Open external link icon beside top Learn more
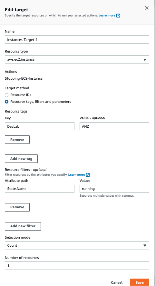Image resolution: width=155 pixels, height=286 pixels. pos(118,15)
